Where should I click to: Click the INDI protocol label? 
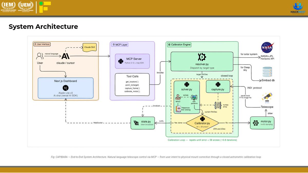coord(255,88)
